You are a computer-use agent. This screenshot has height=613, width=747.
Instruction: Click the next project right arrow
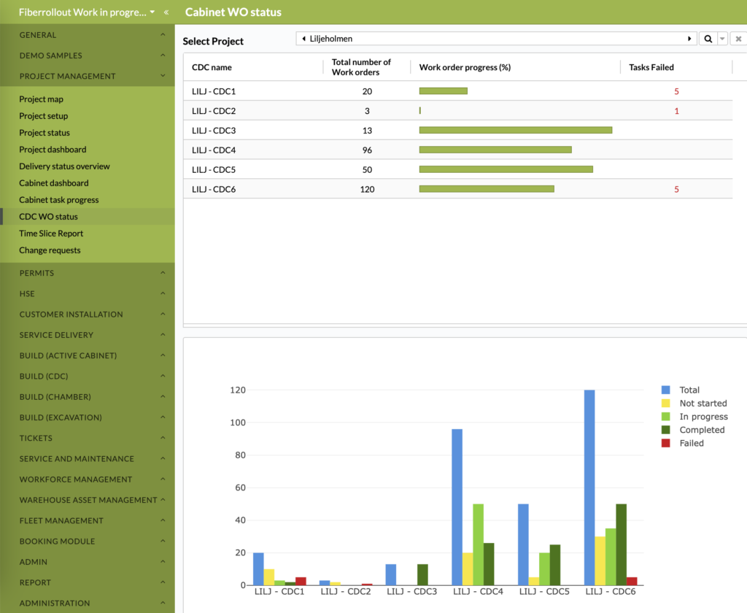point(689,39)
